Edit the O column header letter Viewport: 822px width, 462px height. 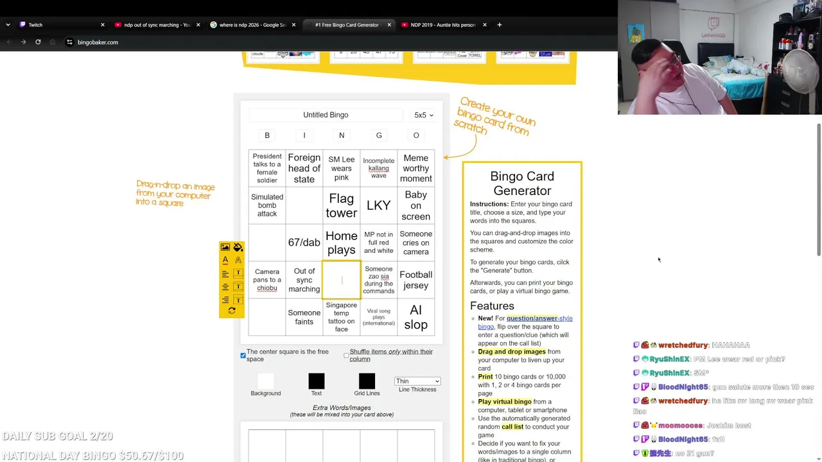[x=416, y=135]
